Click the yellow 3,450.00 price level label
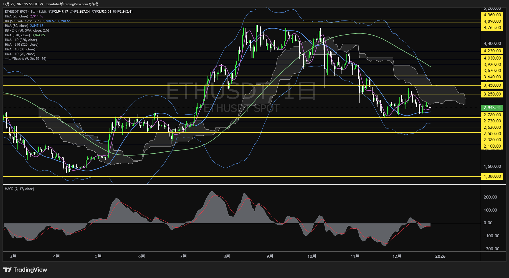Viewport: 509px width, 278px height. pos(492,85)
